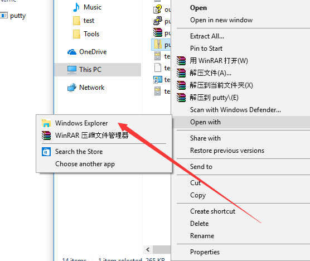This screenshot has height=261, width=310.
Task: Click the WinRAR icon next to 解压文件(A)...
Action: click(x=181, y=73)
